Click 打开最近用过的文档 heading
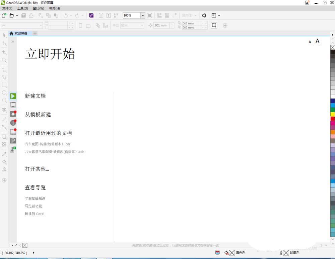This screenshot has height=259, width=335. 48,133
